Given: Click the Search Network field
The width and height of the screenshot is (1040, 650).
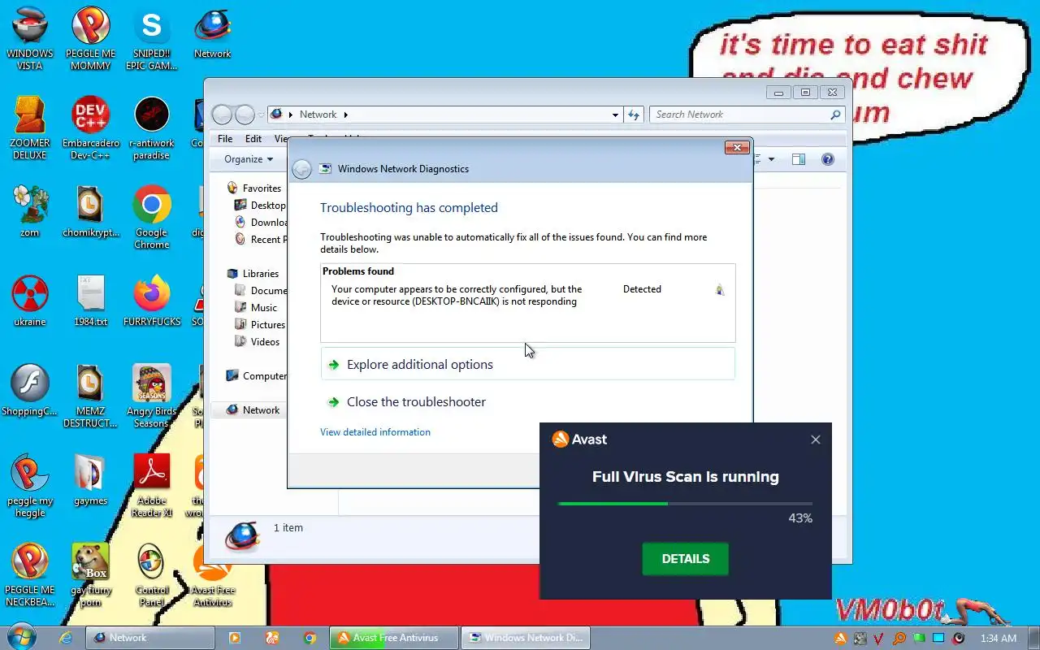Looking at the screenshot, I should pos(747,115).
